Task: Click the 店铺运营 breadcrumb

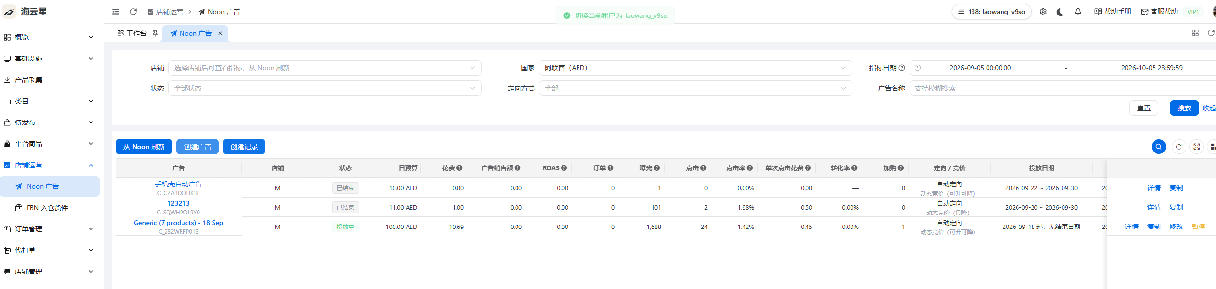Action: click(166, 12)
